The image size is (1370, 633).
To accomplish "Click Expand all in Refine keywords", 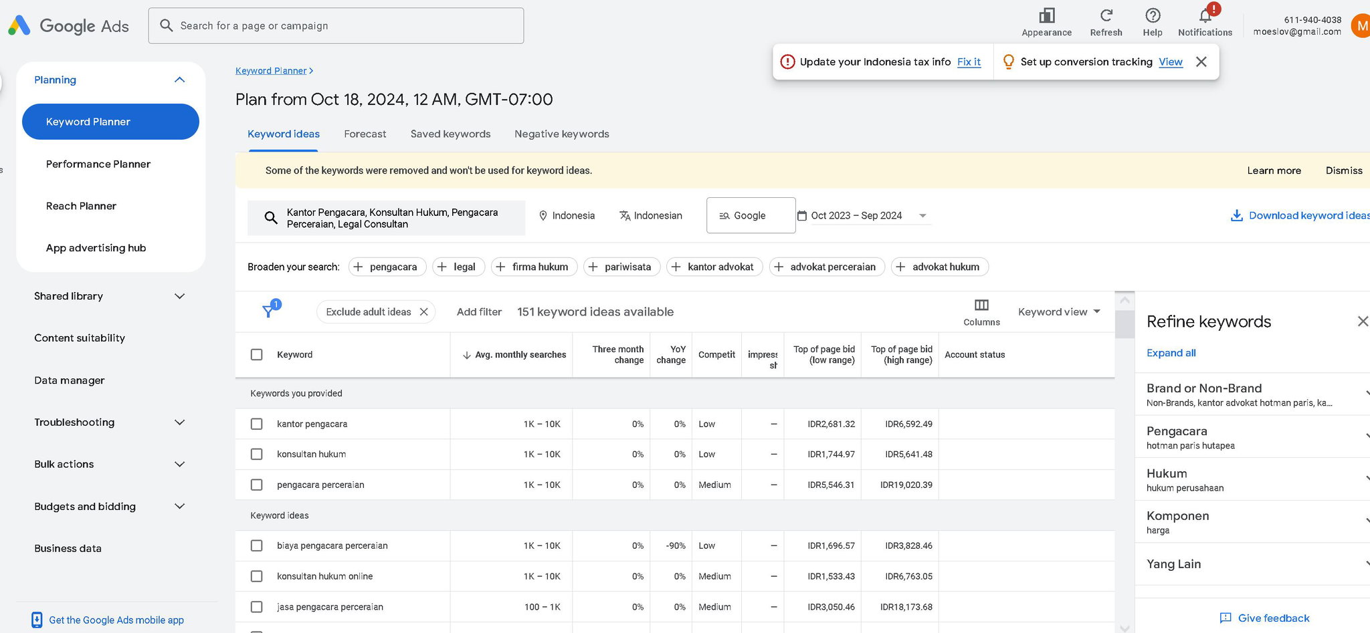I will click(1171, 353).
